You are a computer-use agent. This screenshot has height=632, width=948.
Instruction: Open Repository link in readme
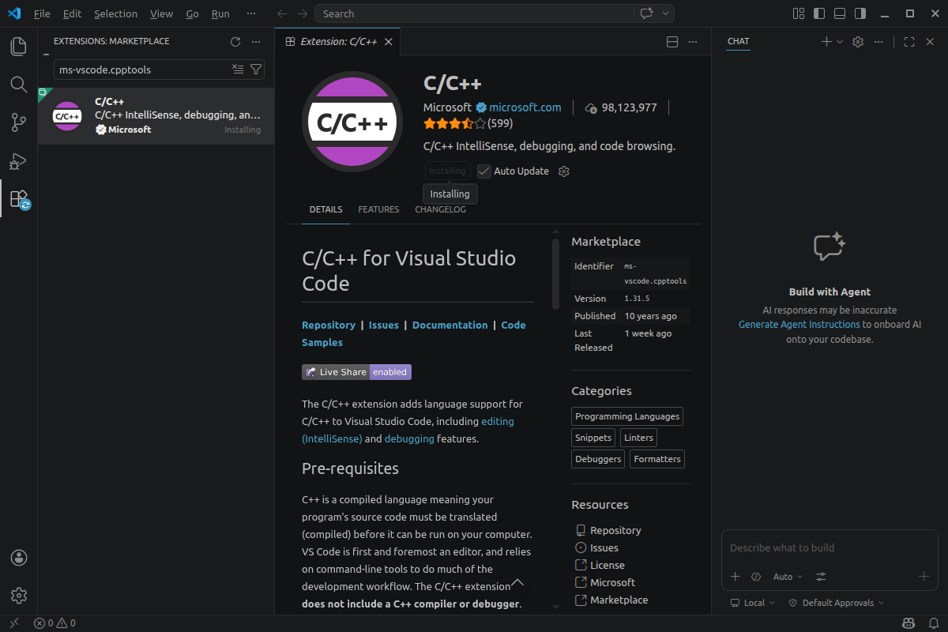(x=329, y=325)
